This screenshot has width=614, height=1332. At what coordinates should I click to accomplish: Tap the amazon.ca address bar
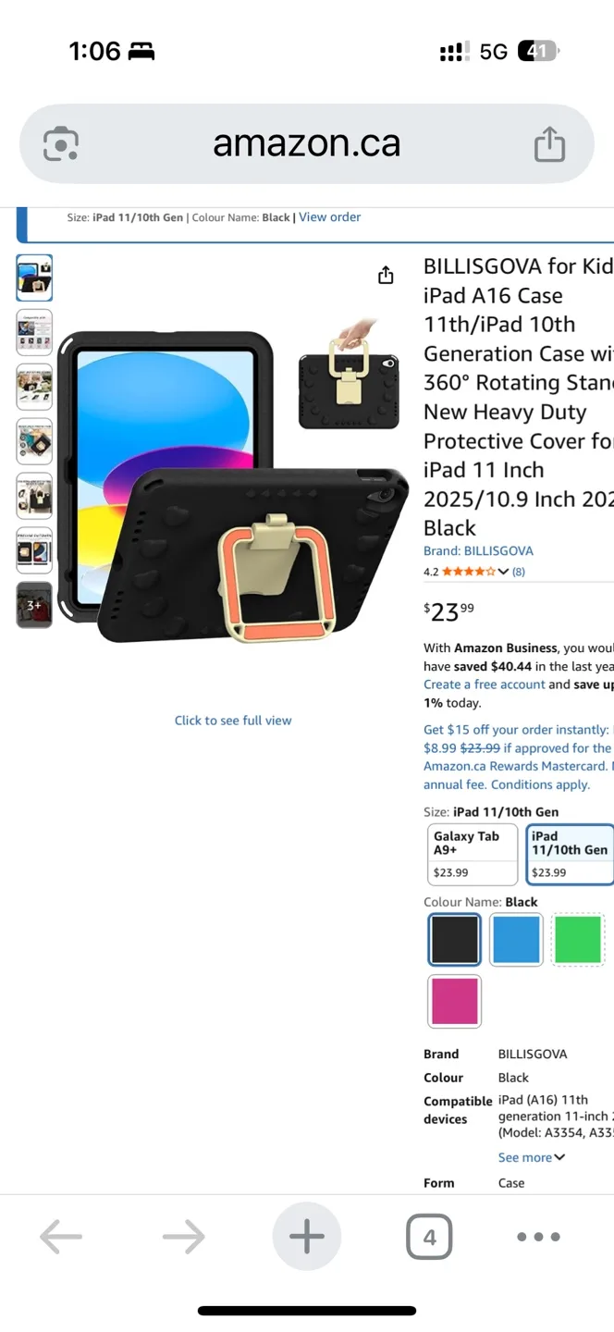tap(307, 143)
